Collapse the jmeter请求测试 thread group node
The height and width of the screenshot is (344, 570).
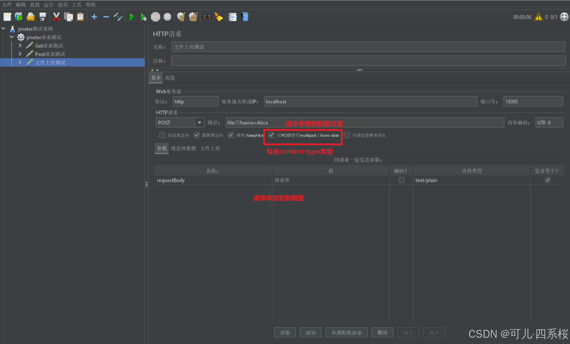[12, 37]
